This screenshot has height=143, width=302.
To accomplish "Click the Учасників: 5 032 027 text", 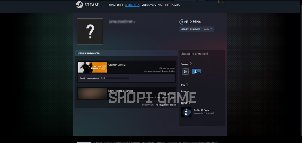I will click(204, 114).
